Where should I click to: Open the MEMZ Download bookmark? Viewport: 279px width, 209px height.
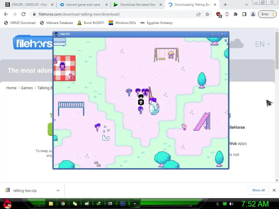point(20,23)
